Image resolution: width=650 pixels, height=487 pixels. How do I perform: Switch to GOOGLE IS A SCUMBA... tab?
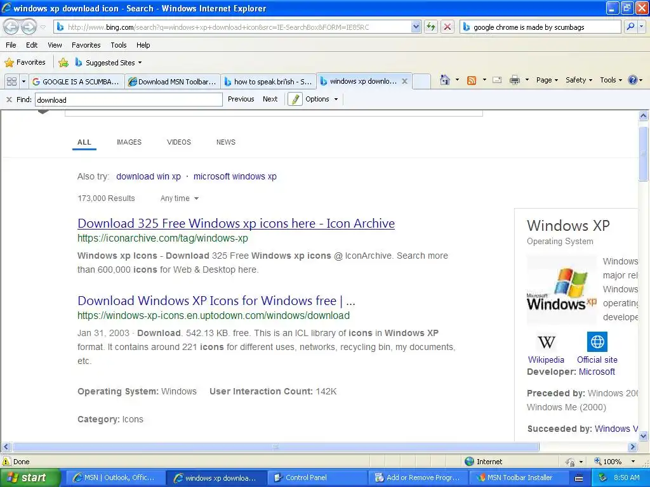coord(77,82)
